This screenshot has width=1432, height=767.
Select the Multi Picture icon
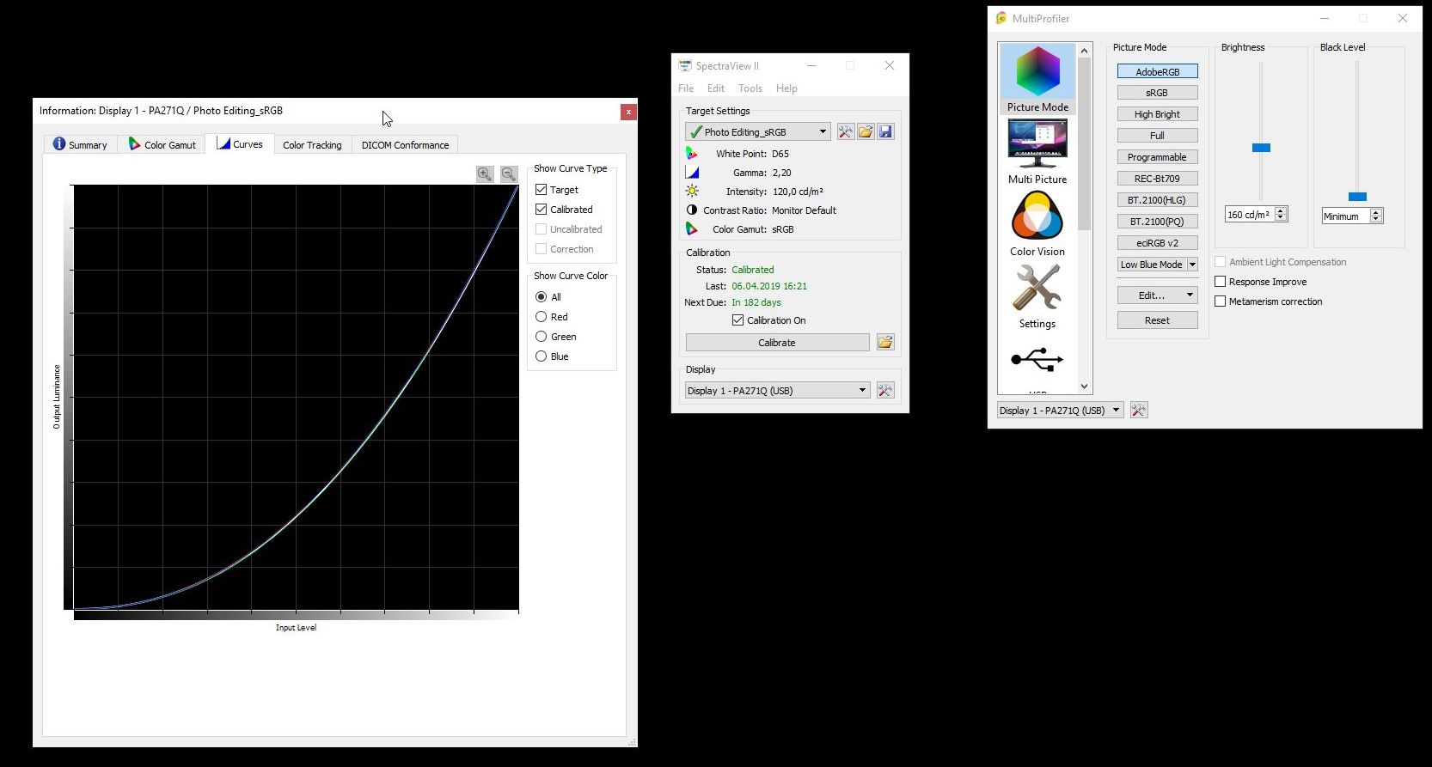pos(1037,151)
